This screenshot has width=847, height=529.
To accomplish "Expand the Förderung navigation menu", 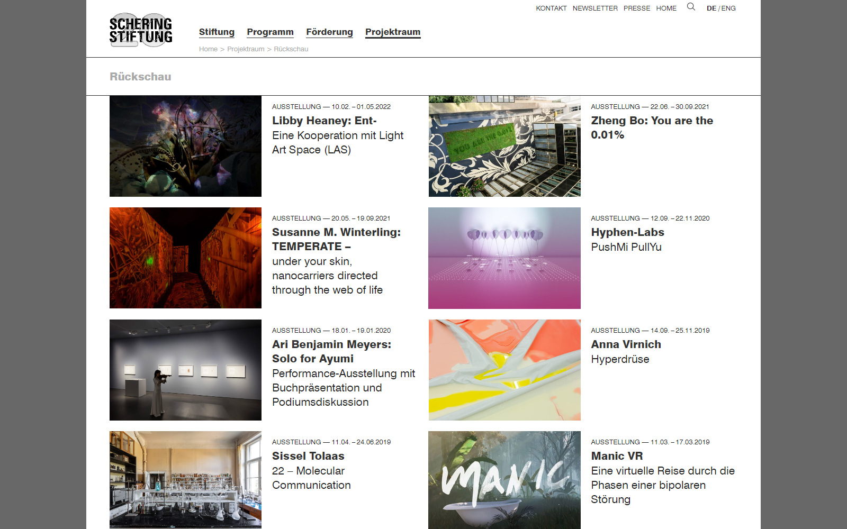I will (x=329, y=32).
